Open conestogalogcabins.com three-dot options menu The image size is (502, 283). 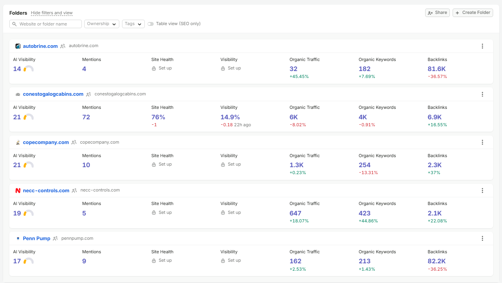[x=482, y=94]
